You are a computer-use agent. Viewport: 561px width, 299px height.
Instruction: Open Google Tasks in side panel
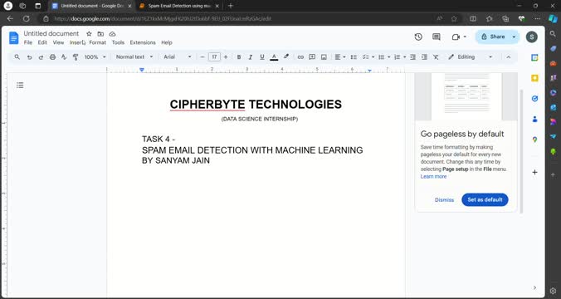pyautogui.click(x=534, y=99)
